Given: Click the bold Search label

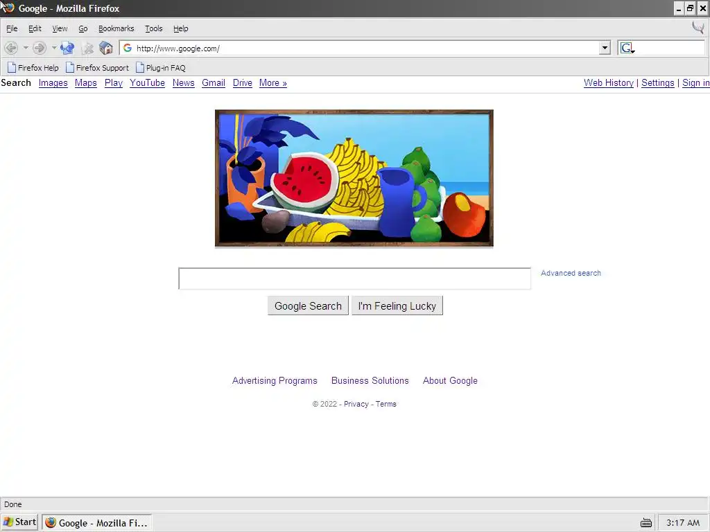Looking at the screenshot, I should pos(16,83).
